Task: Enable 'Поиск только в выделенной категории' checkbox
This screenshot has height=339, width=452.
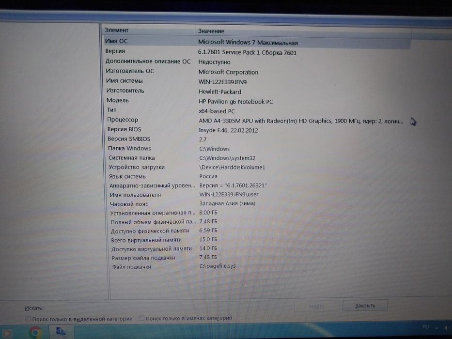Action: [x=28, y=319]
